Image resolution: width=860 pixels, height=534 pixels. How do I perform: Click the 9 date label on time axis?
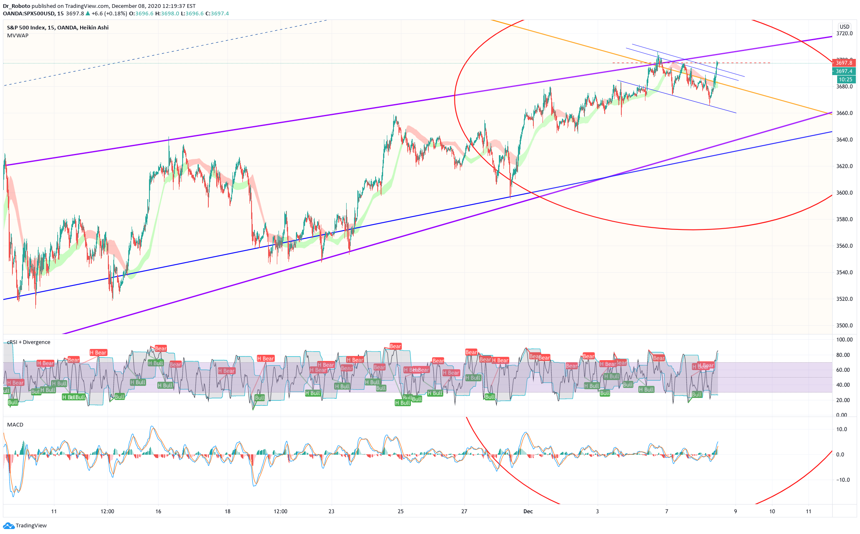[735, 512]
